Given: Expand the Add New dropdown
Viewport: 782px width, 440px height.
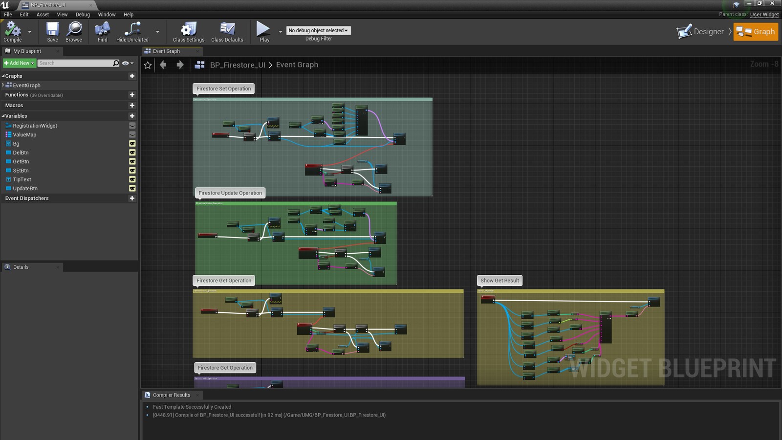Looking at the screenshot, I should tap(20, 63).
